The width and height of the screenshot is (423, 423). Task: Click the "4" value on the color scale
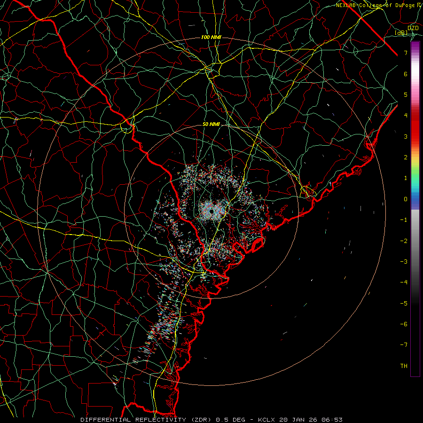pos(406,116)
